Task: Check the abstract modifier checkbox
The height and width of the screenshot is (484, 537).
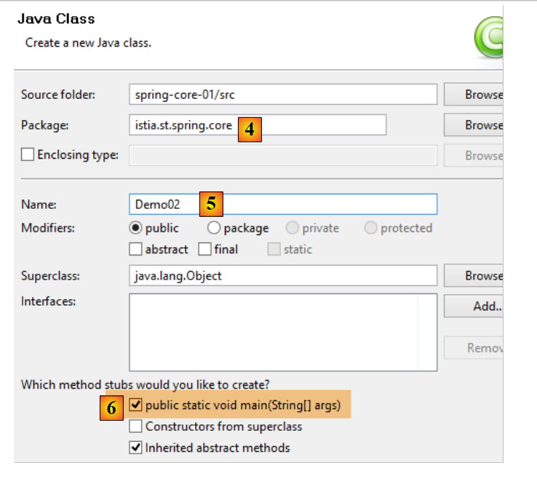Action: click(x=135, y=249)
